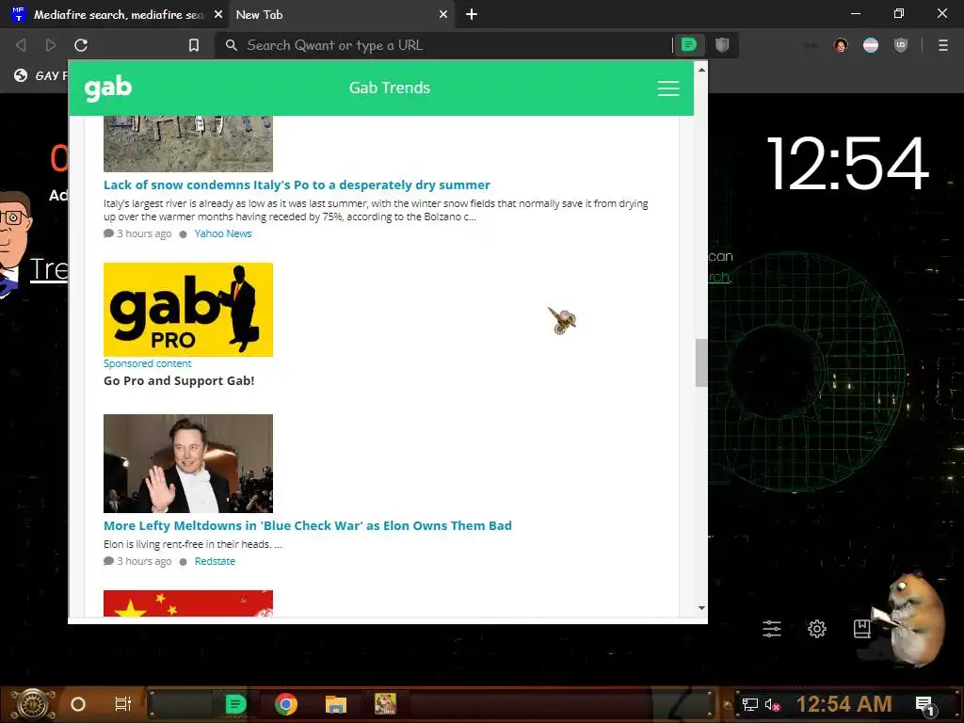The height and width of the screenshot is (723, 964).
Task: Click the muted speaker icon in tray
Action: coord(773,704)
